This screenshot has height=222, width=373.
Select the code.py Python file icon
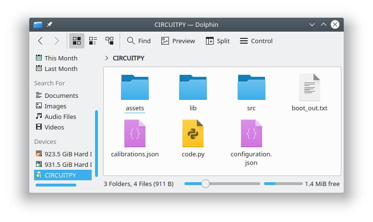(x=193, y=133)
